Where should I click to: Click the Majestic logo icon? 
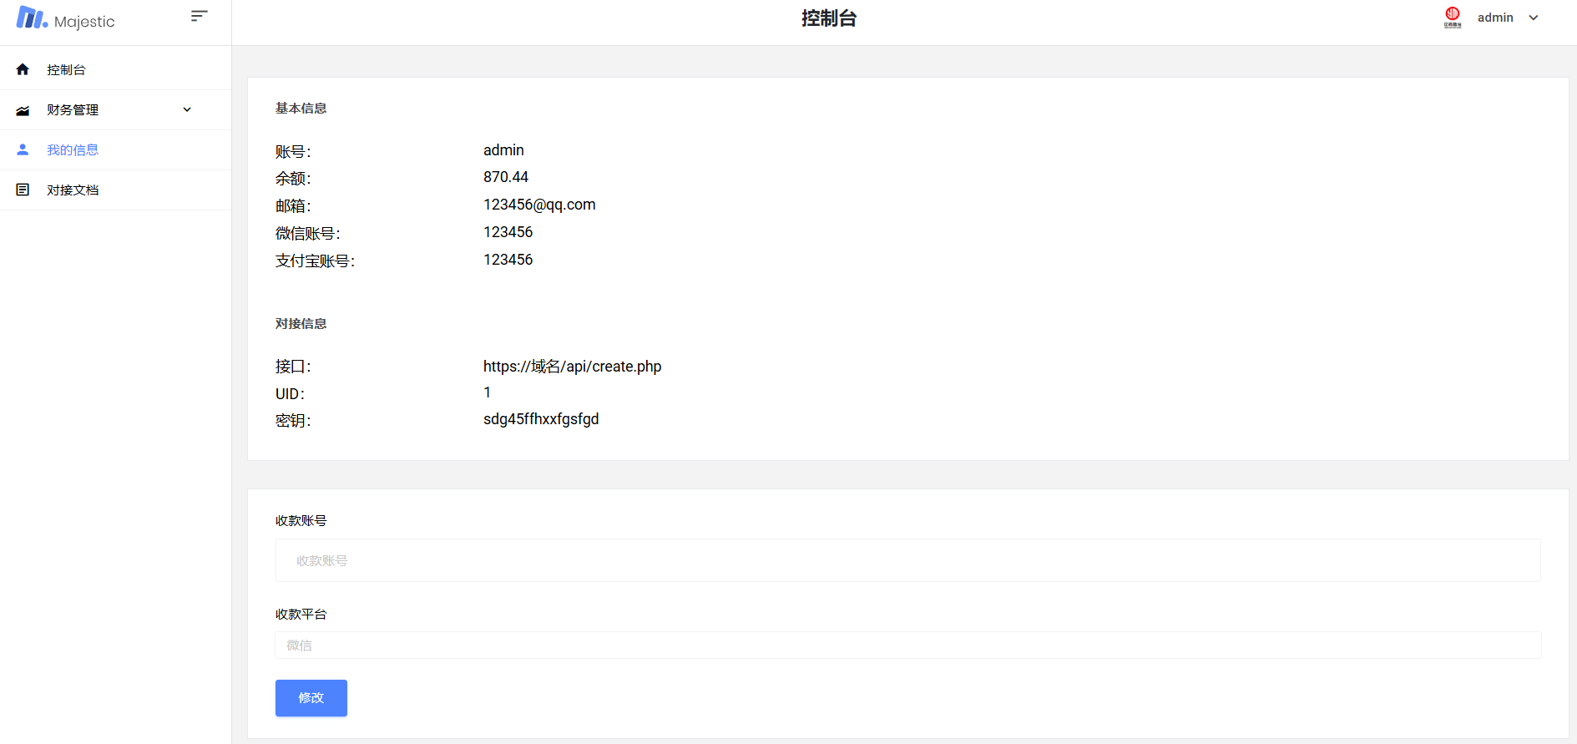pos(32,18)
